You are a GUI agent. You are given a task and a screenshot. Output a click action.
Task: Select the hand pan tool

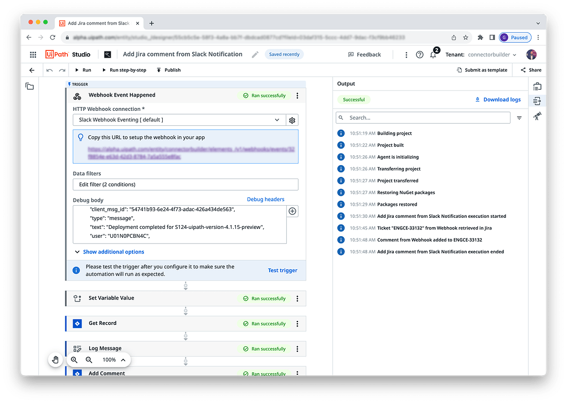coord(55,360)
